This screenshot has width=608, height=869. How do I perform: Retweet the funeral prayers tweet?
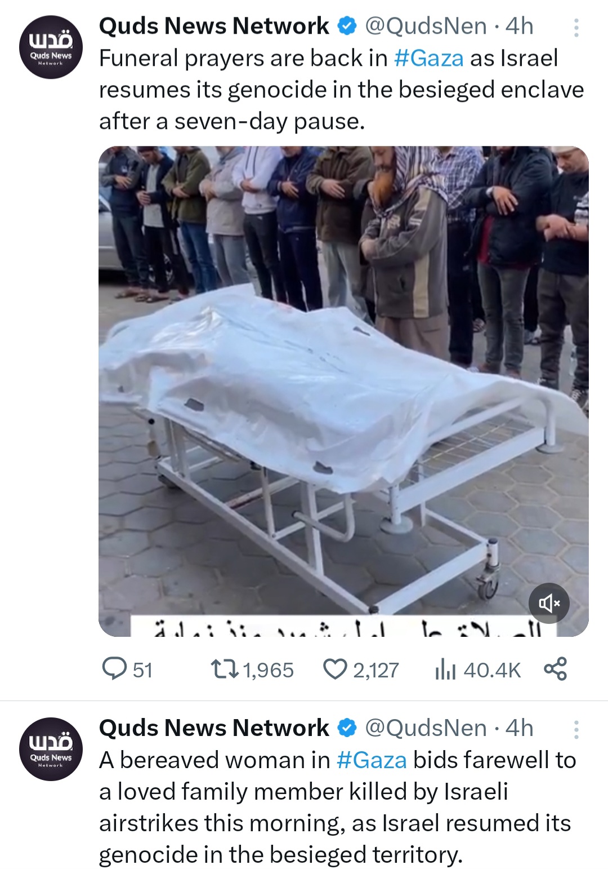tap(225, 670)
